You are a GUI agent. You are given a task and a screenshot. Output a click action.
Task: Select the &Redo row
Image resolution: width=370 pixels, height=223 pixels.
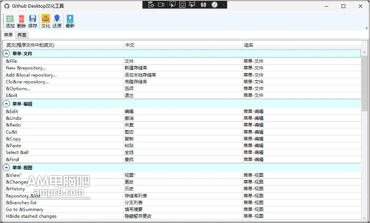point(182,125)
